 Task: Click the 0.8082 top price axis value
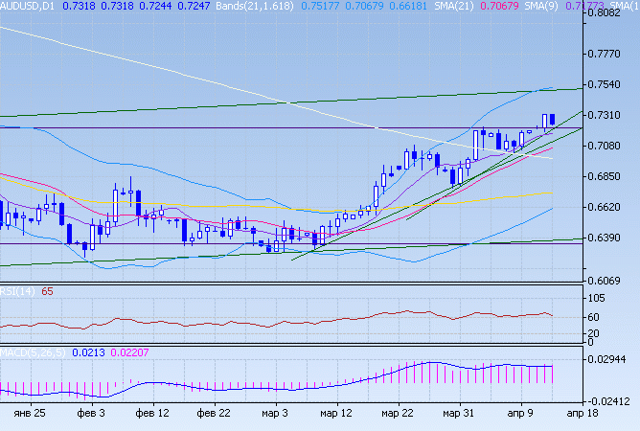[x=608, y=13]
